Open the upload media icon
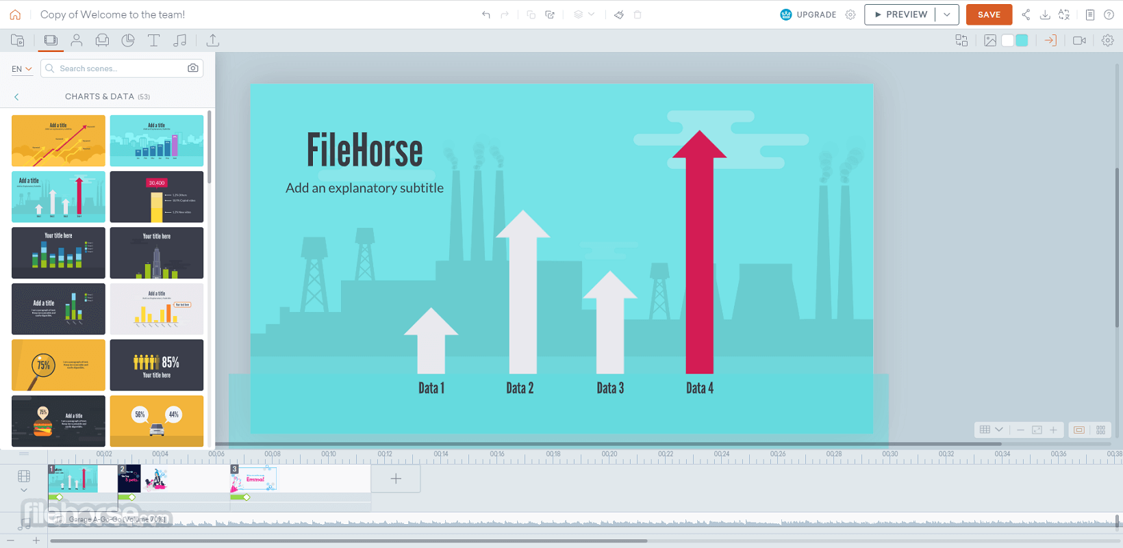The height and width of the screenshot is (548, 1123). [x=213, y=40]
